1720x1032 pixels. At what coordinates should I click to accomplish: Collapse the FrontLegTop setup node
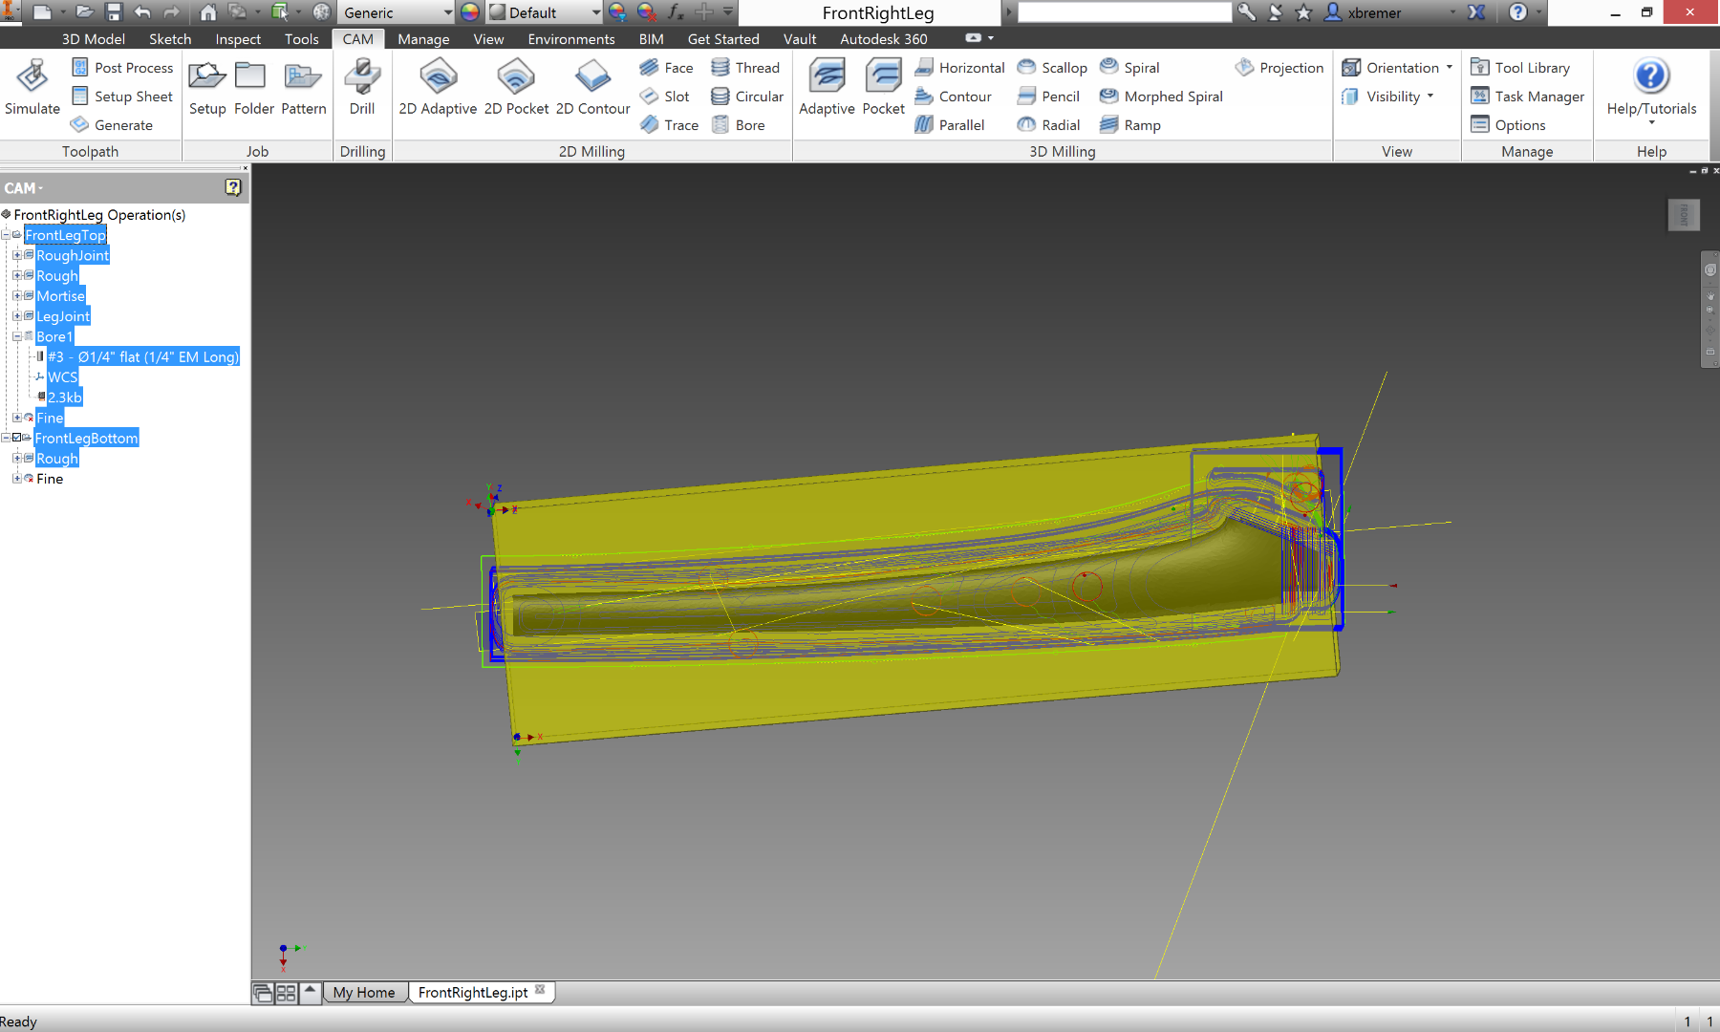coord(6,235)
